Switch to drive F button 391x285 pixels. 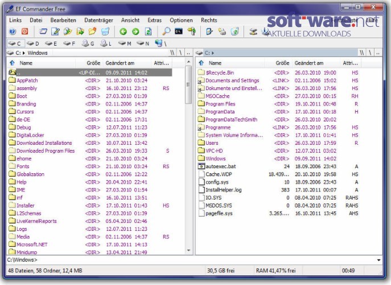coord(69,44)
